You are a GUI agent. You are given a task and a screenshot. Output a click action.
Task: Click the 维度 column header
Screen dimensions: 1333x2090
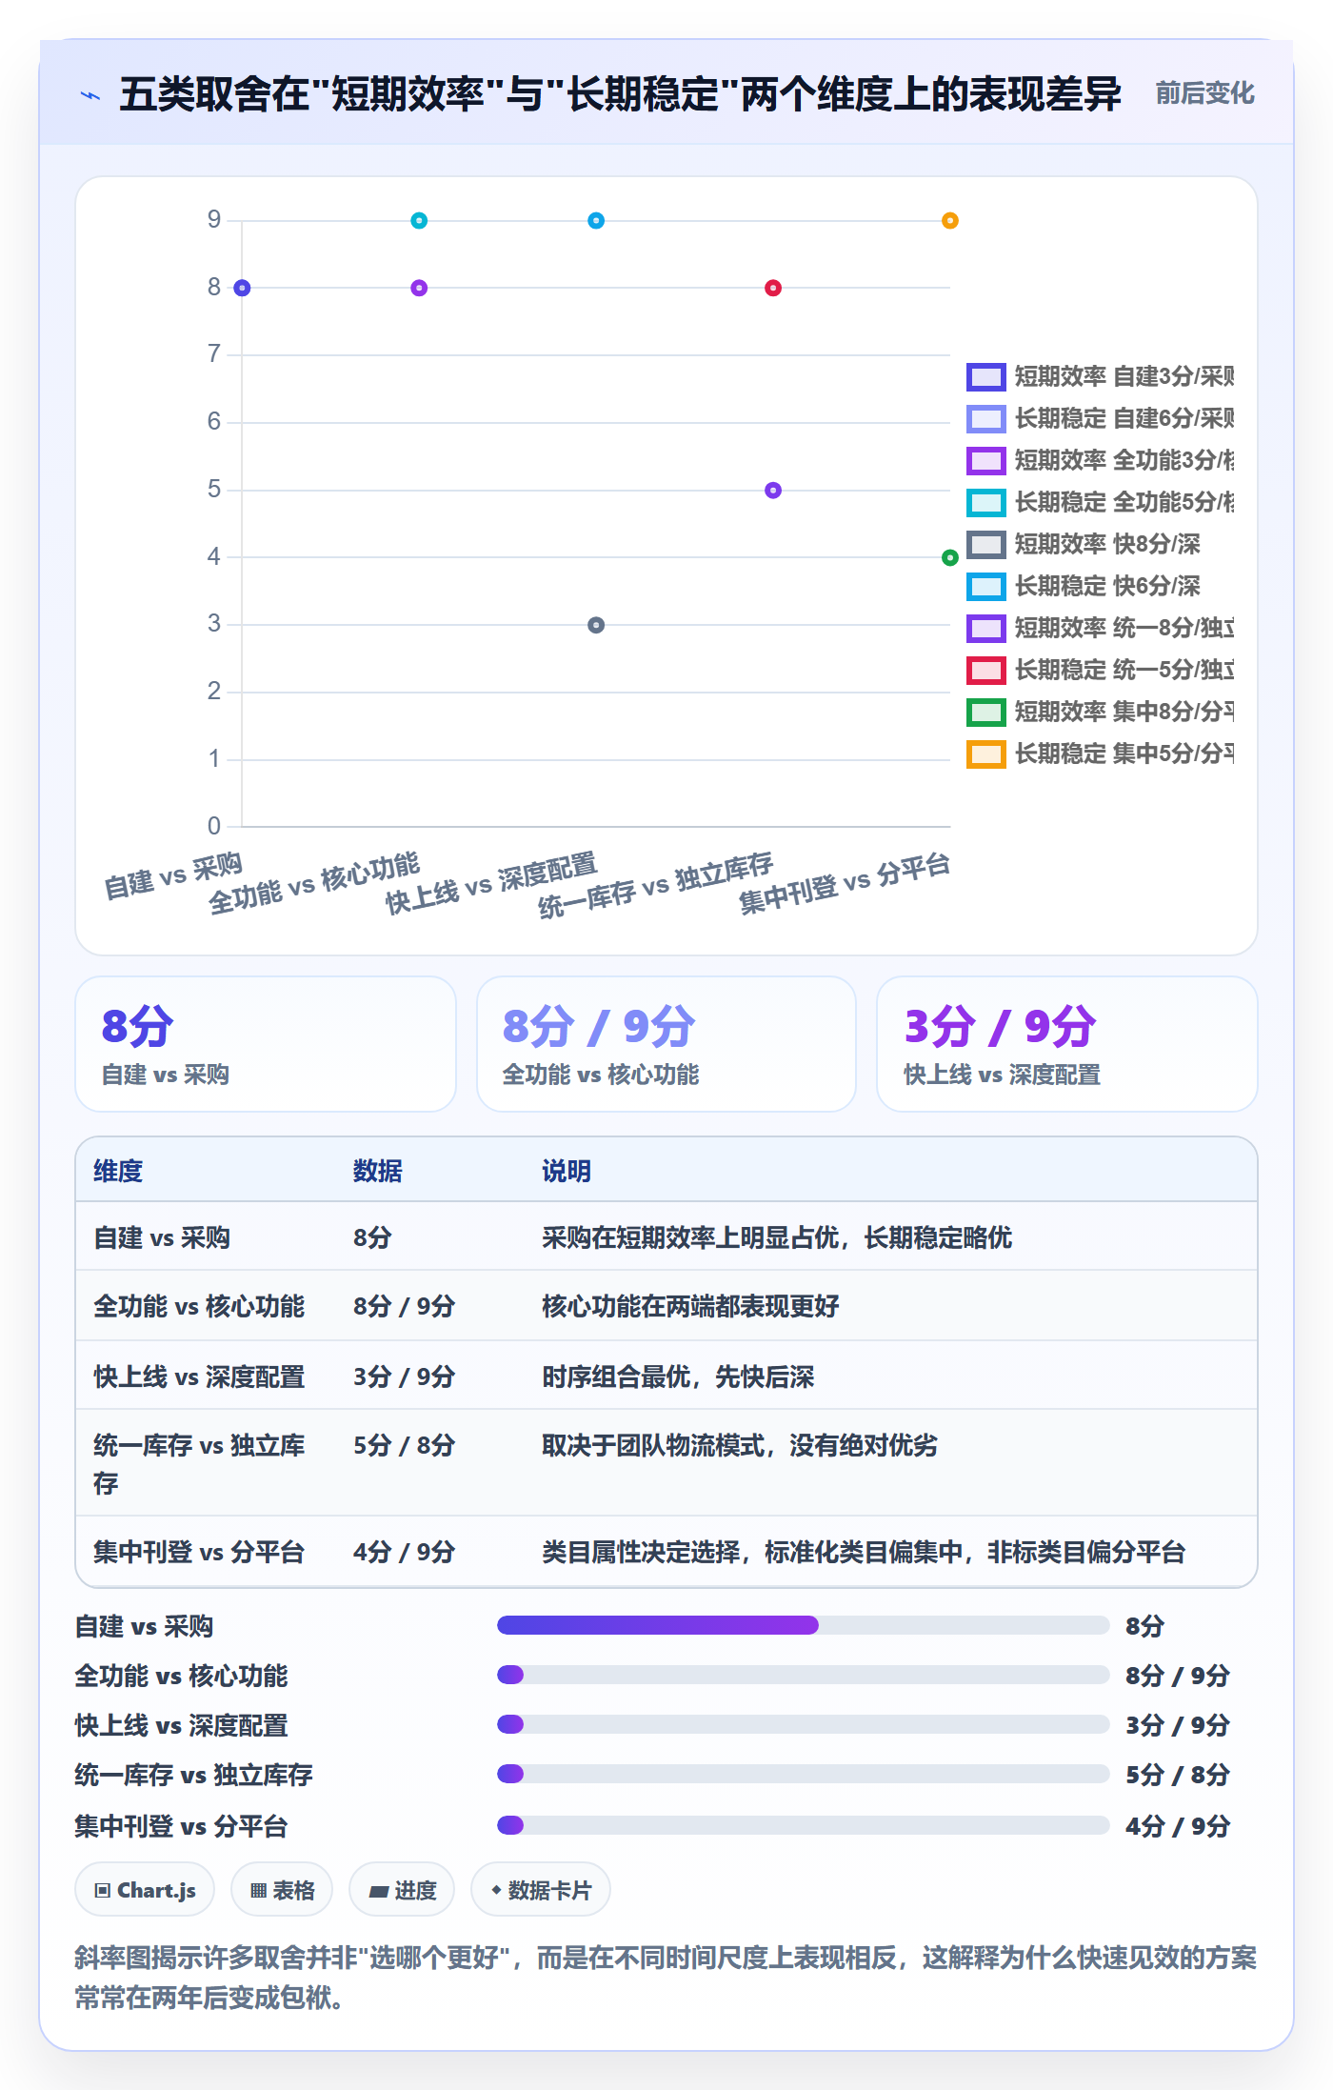118,1171
